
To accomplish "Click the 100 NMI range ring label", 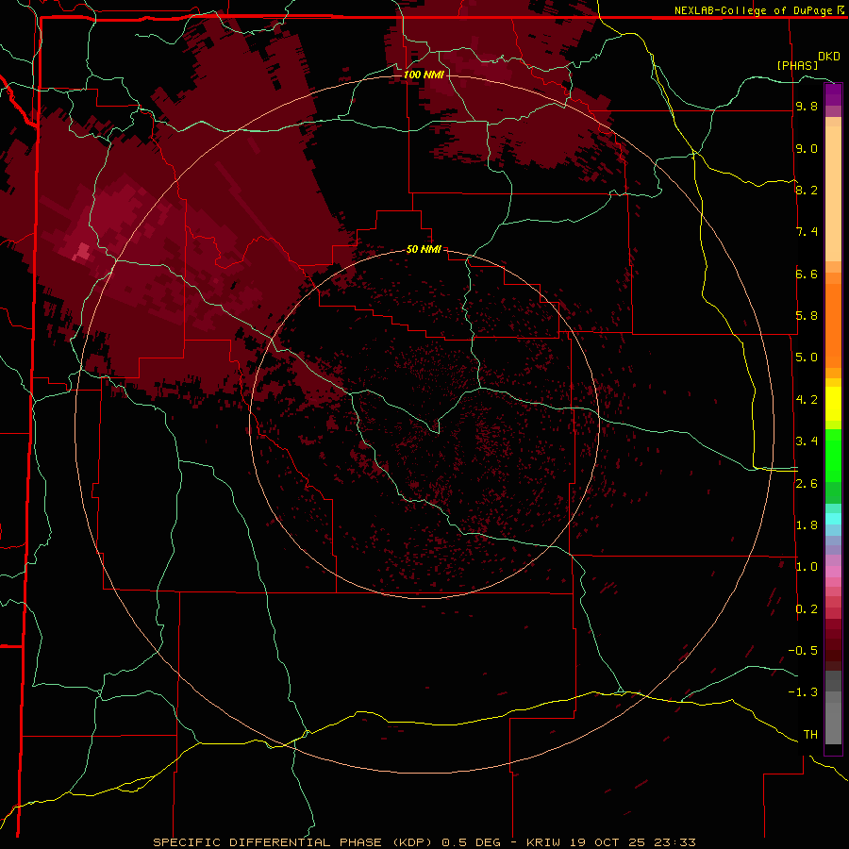I will pos(424,75).
